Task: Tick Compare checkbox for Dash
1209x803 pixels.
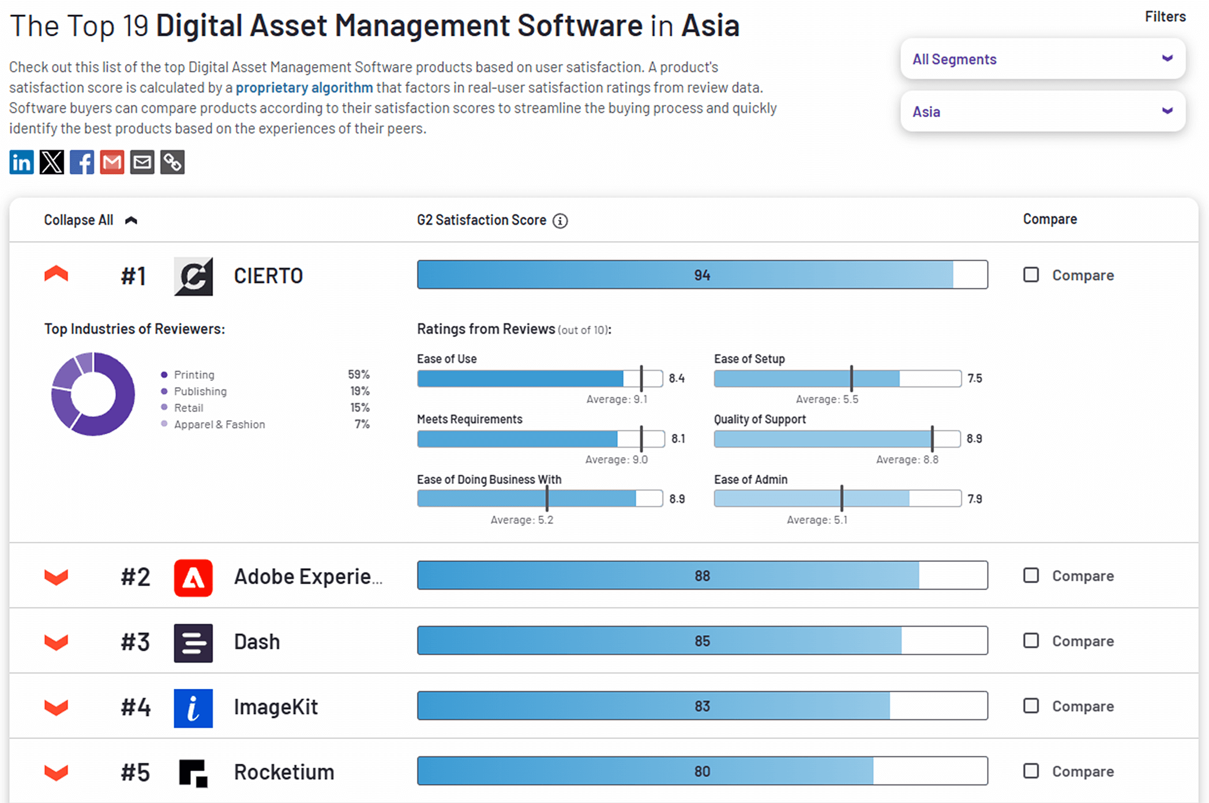Action: pyautogui.click(x=1031, y=640)
